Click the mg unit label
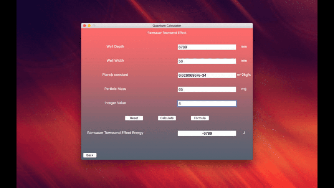The width and height of the screenshot is (334, 188). [244, 89]
